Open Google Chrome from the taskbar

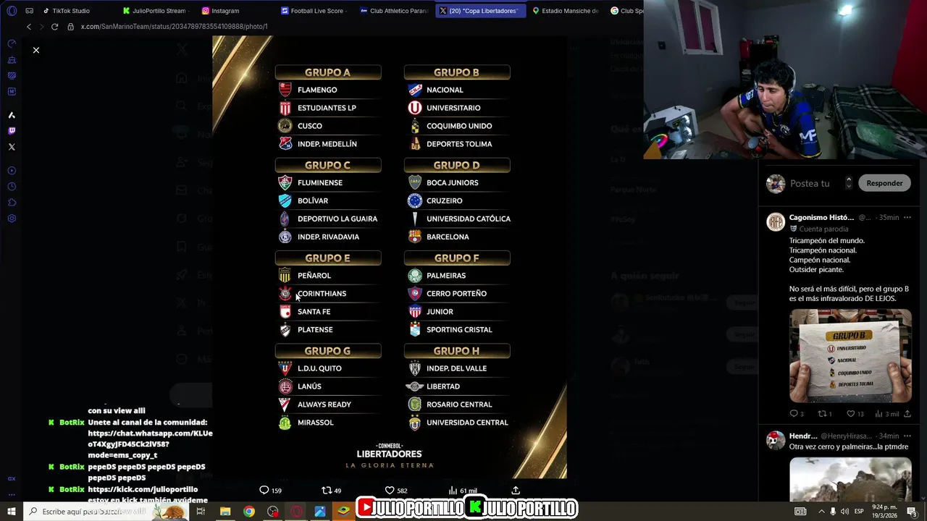tap(249, 512)
